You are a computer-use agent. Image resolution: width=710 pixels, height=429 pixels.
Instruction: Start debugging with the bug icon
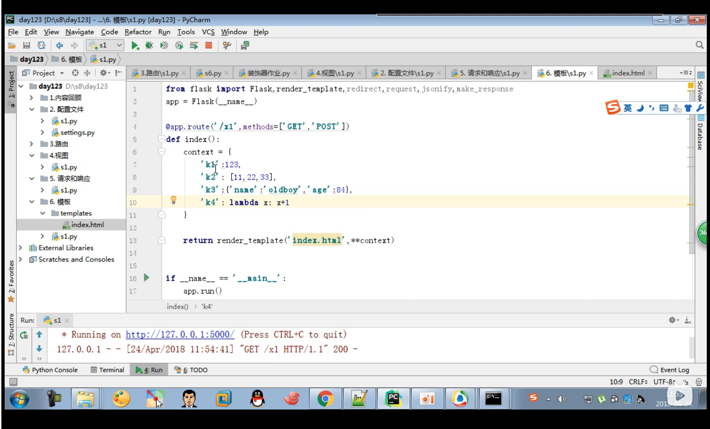tap(149, 45)
